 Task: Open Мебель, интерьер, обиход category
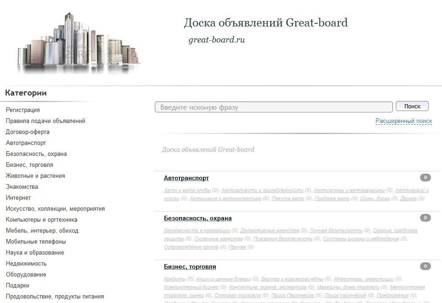[42, 231]
